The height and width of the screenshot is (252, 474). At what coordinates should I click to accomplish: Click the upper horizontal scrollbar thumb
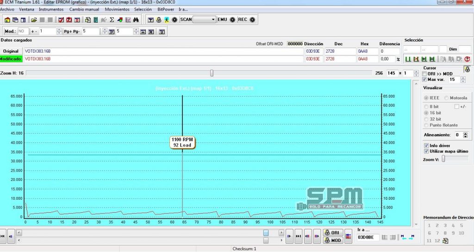click(266, 233)
